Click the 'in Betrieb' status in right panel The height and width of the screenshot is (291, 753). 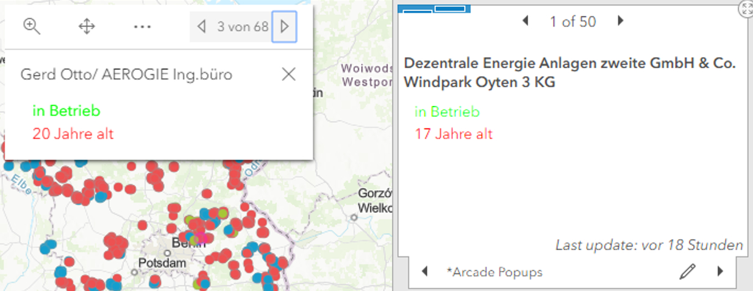(x=447, y=112)
